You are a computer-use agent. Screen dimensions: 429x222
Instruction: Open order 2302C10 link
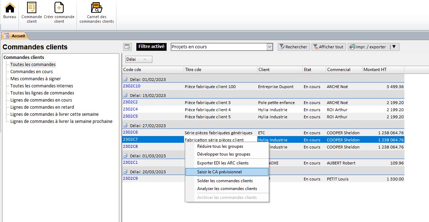point(132,86)
